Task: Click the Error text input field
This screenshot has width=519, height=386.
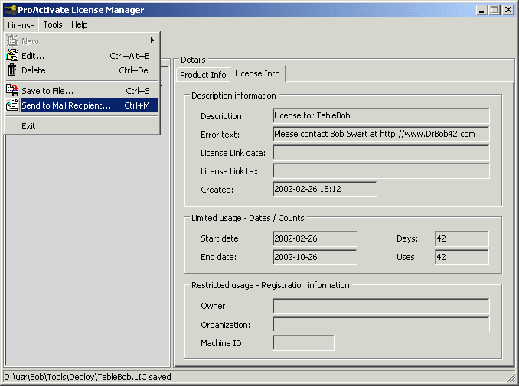Action: [x=381, y=135]
